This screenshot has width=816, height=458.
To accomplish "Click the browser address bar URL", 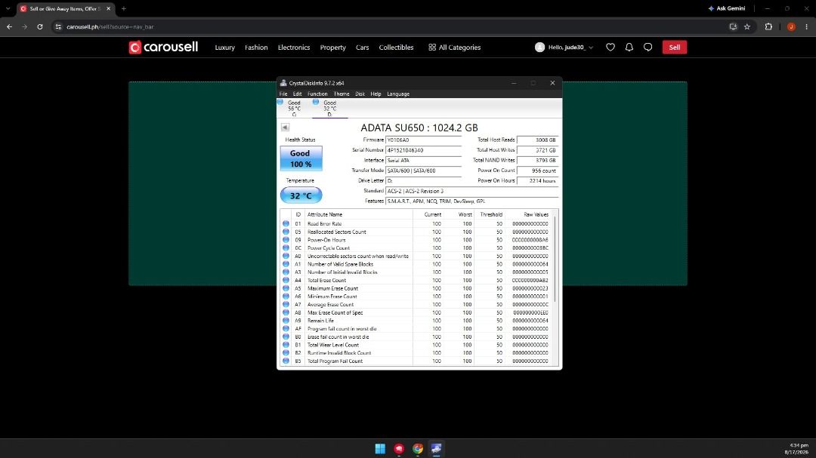I will pyautogui.click(x=110, y=26).
